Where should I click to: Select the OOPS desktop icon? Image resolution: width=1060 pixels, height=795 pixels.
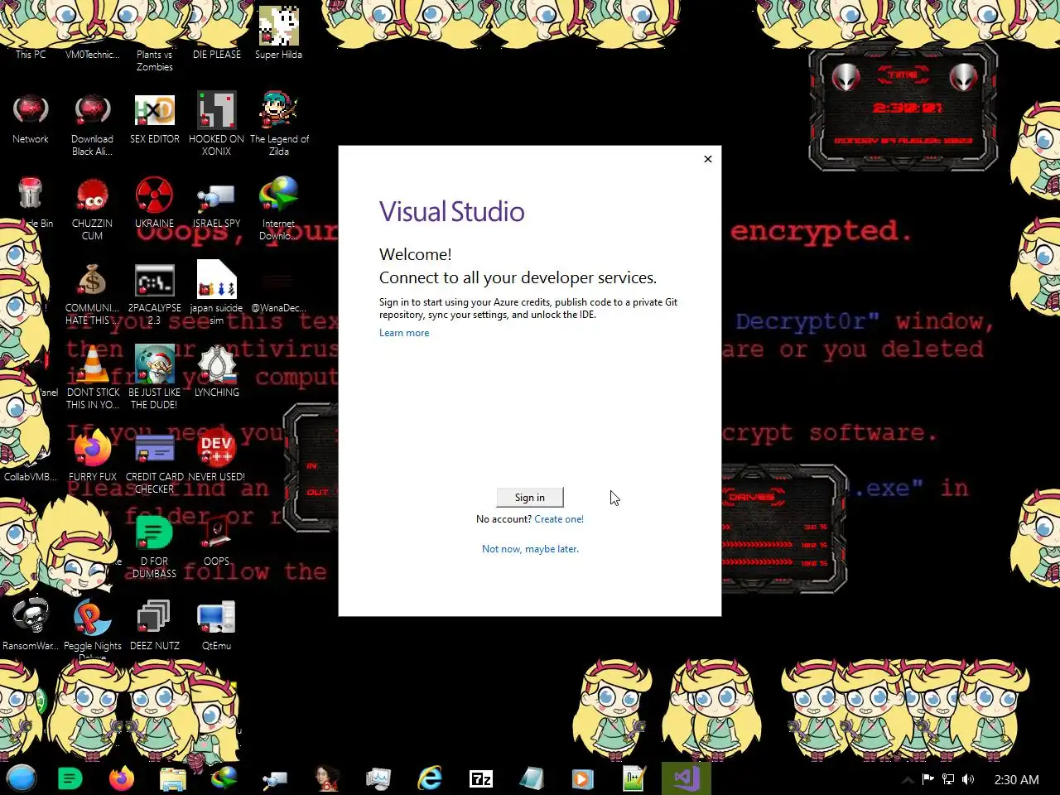click(x=216, y=540)
